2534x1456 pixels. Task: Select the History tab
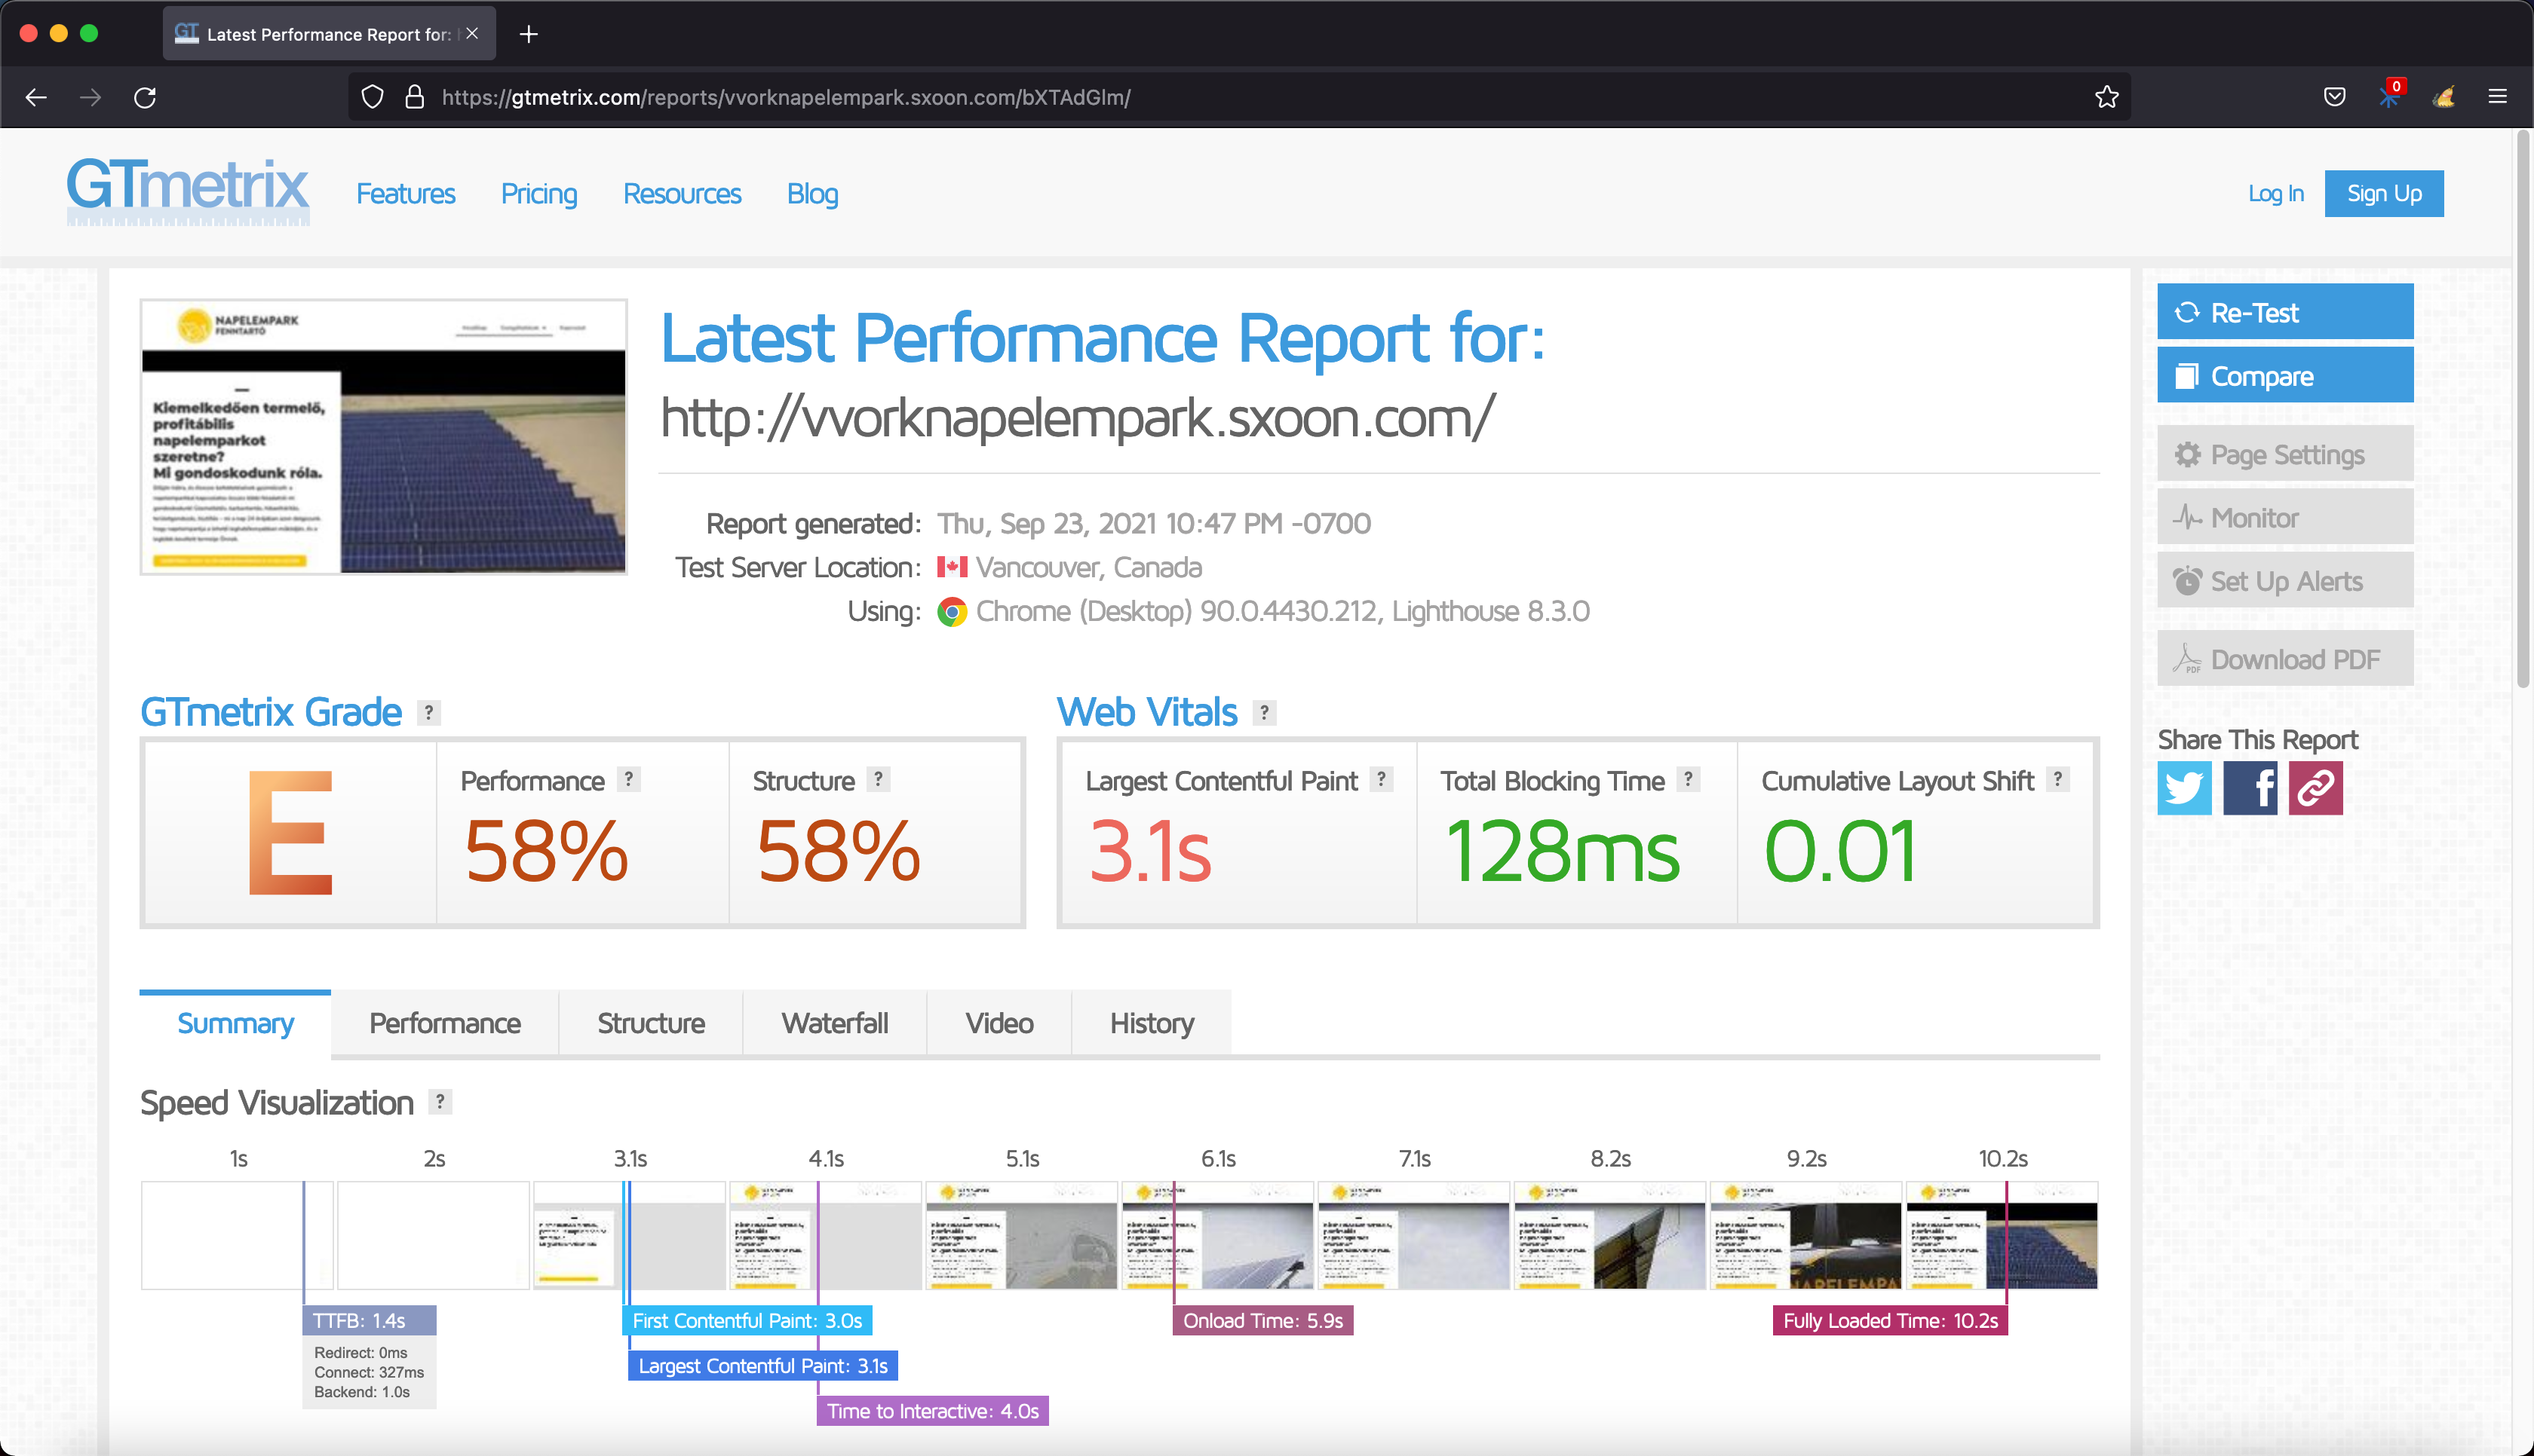coord(1152,1023)
